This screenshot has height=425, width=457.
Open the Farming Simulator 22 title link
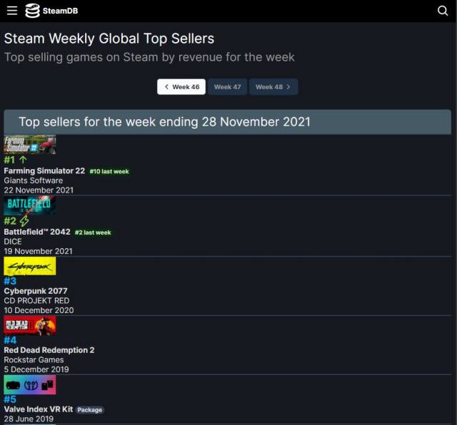point(44,171)
